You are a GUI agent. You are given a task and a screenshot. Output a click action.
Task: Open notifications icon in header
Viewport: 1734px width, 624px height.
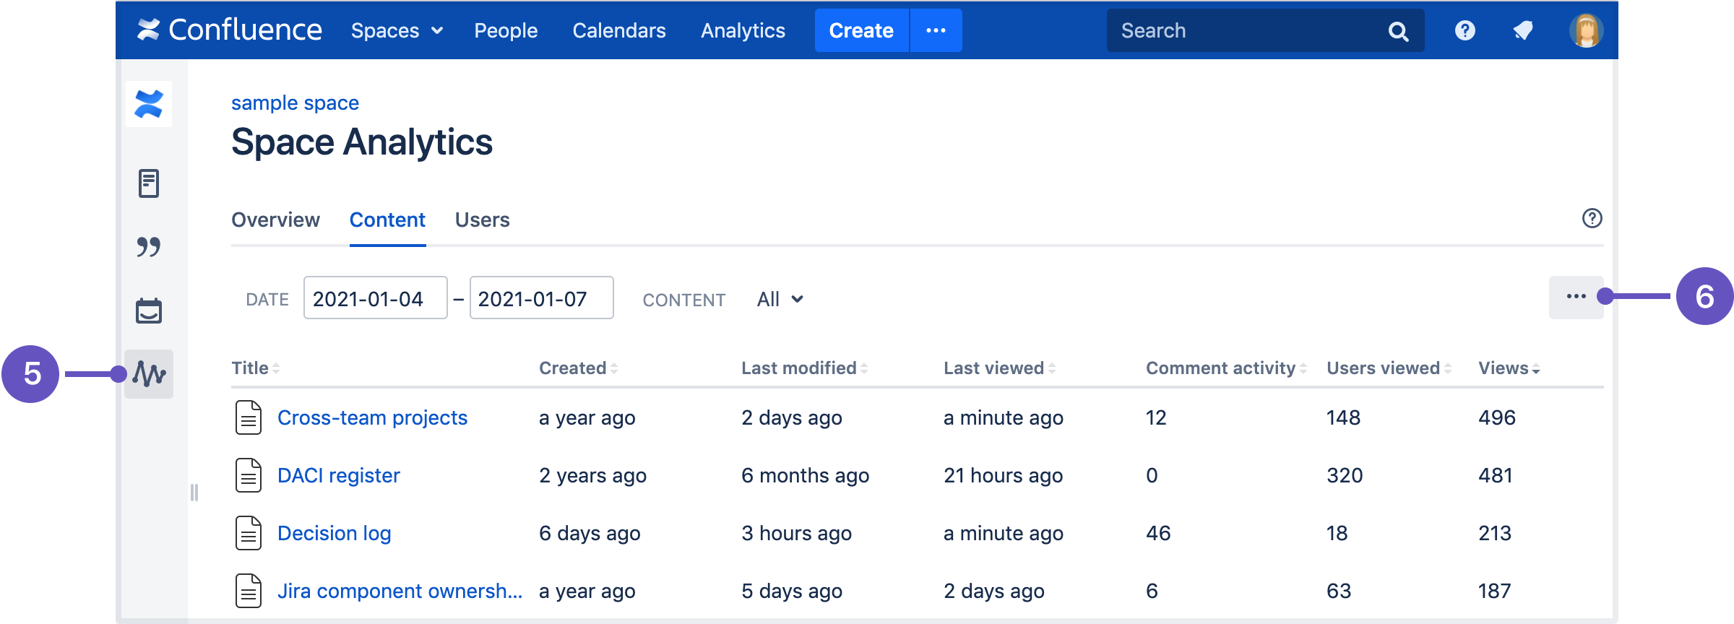click(x=1523, y=30)
